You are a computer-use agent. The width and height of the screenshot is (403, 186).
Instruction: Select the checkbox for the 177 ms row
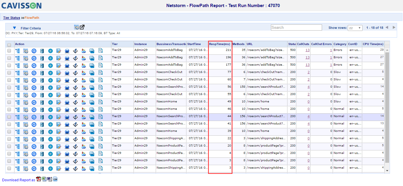pyautogui.click(x=9, y=65)
